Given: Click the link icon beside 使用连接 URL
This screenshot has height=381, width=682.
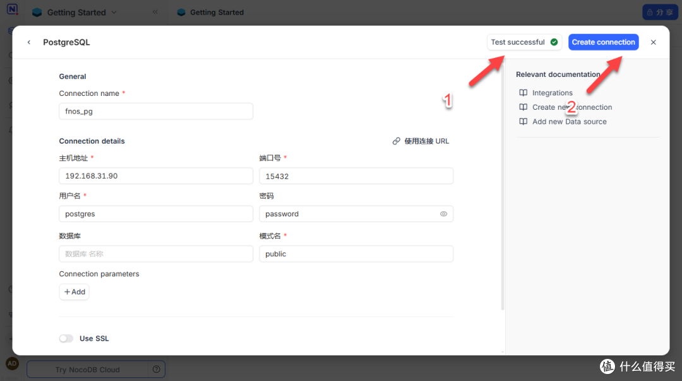Looking at the screenshot, I should pyautogui.click(x=396, y=141).
